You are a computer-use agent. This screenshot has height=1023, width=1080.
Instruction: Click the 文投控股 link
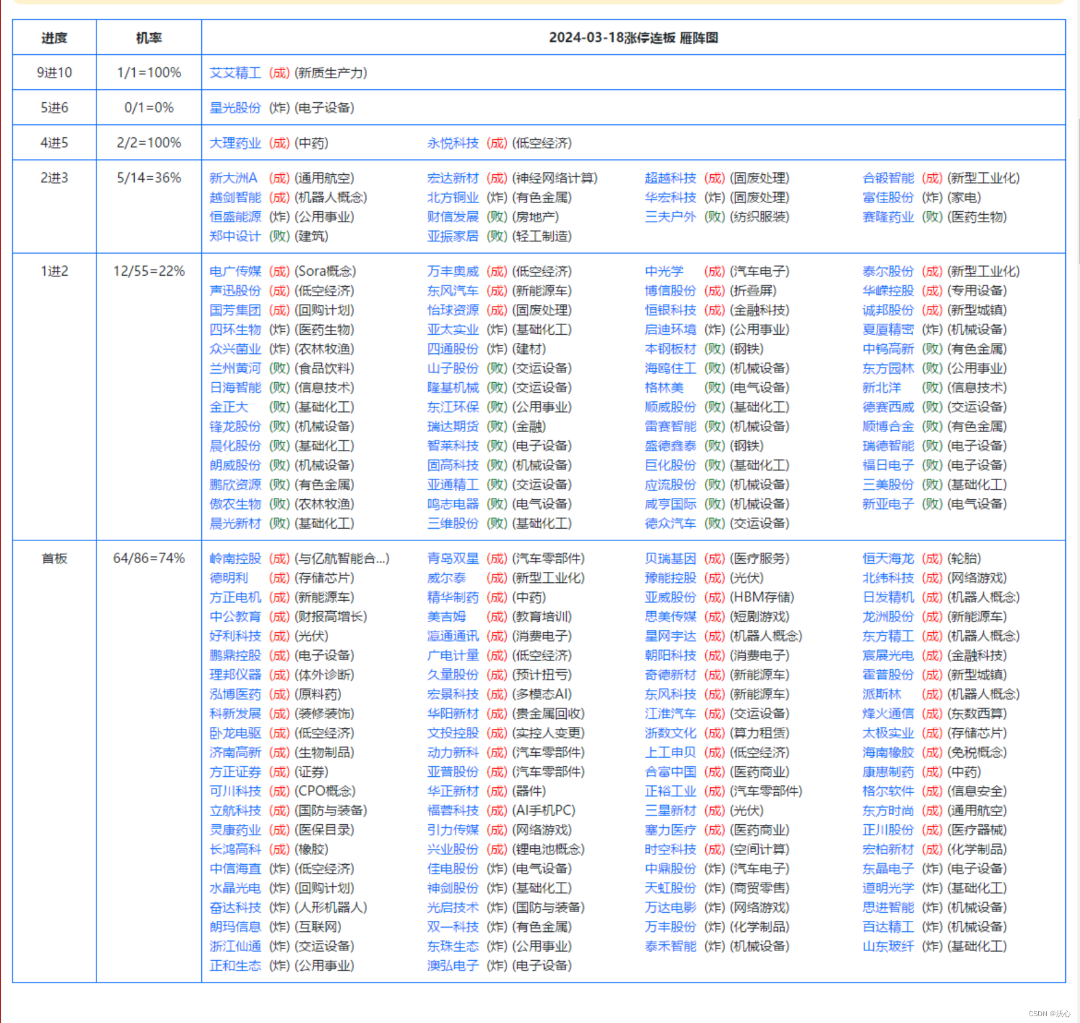pyautogui.click(x=453, y=733)
